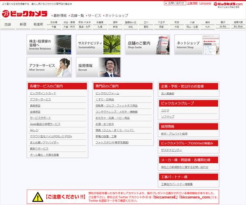This screenshot has height=205, width=246.
Task: Open the 買取りサービス link
Action: tap(39, 148)
